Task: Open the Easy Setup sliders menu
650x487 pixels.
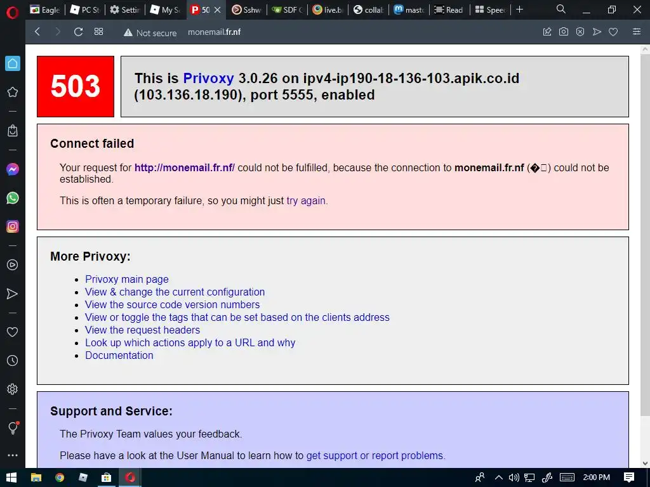Action: (x=637, y=32)
